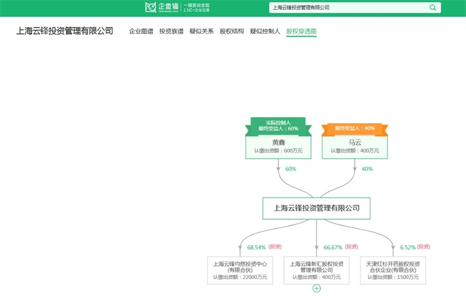
Task: Click the 黄鑫 shareholder node
Action: 278,146
